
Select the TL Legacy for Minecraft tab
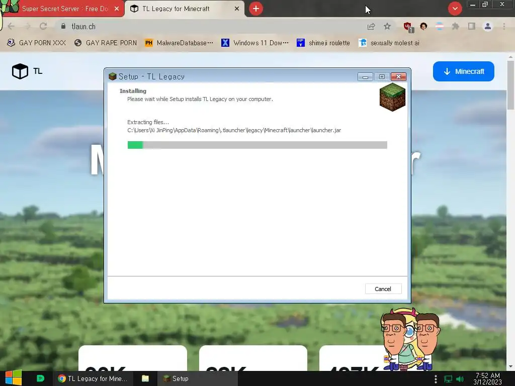click(x=184, y=9)
